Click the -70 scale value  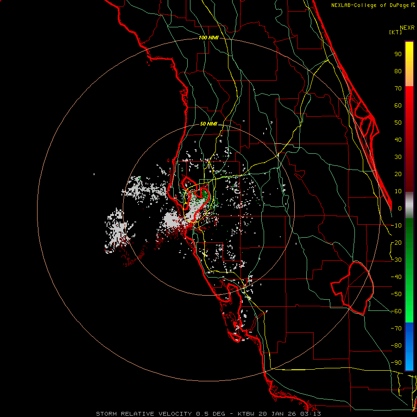396,329
